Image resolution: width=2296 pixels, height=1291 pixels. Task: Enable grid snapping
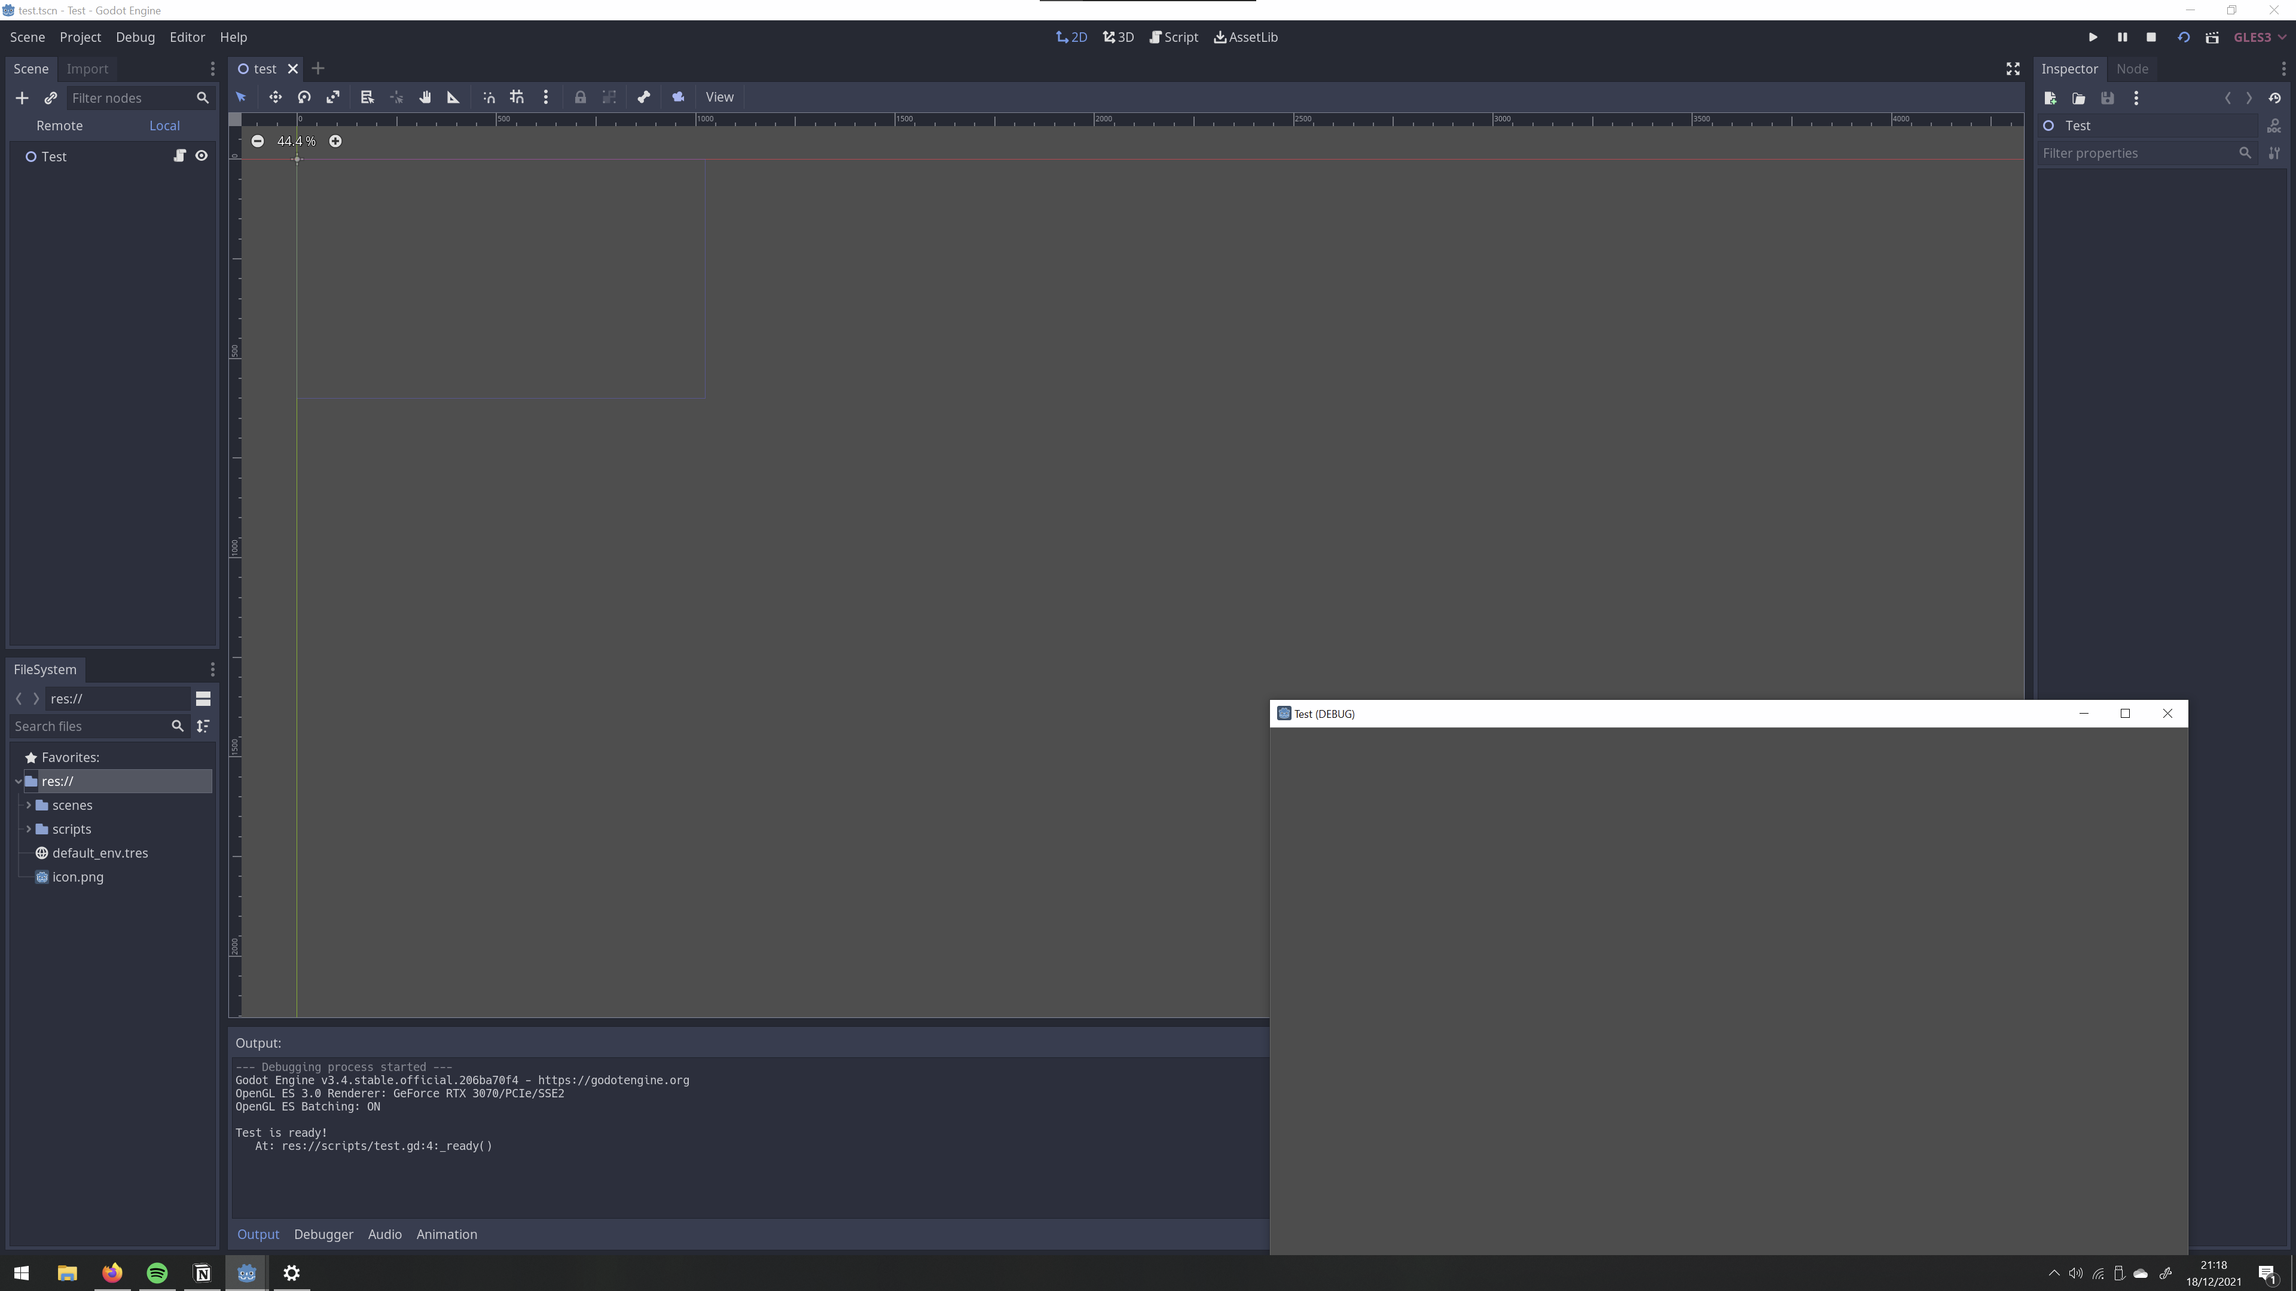click(517, 97)
